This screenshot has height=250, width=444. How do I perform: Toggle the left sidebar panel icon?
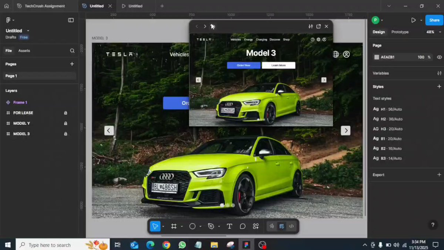[71, 20]
